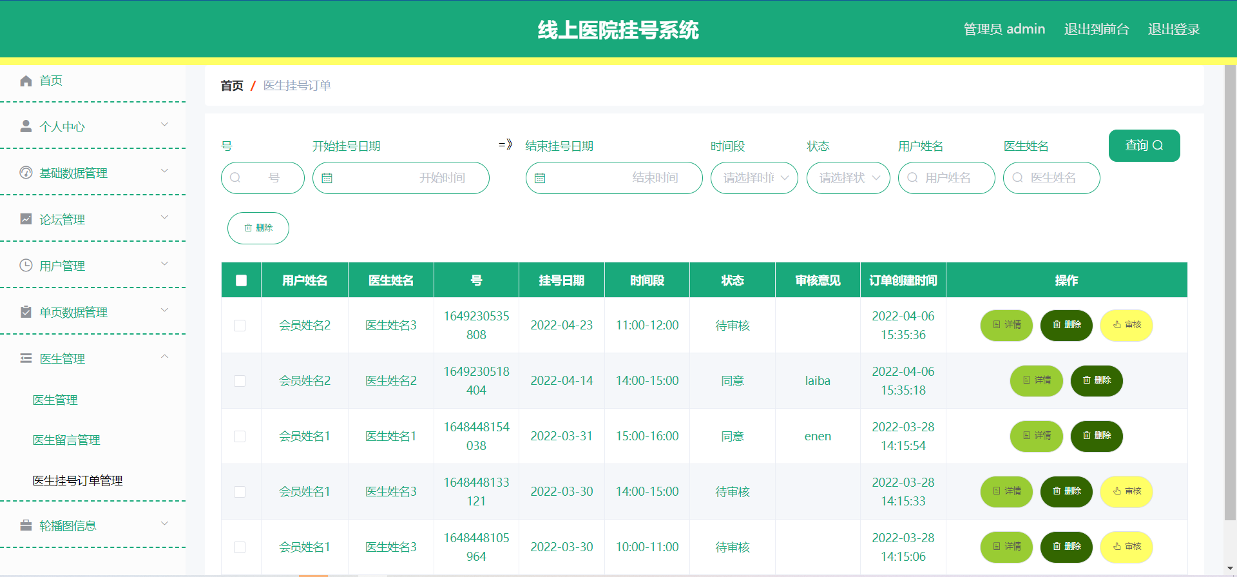
Task: Click the 结束时间 date input field
Action: [x=614, y=178]
